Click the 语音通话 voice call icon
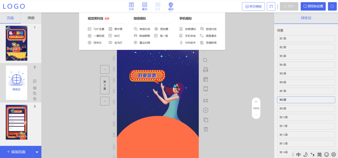This screenshot has height=158, width=338. click(202, 36)
